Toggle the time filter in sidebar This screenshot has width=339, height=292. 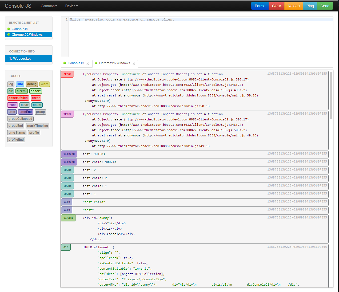pos(12,112)
